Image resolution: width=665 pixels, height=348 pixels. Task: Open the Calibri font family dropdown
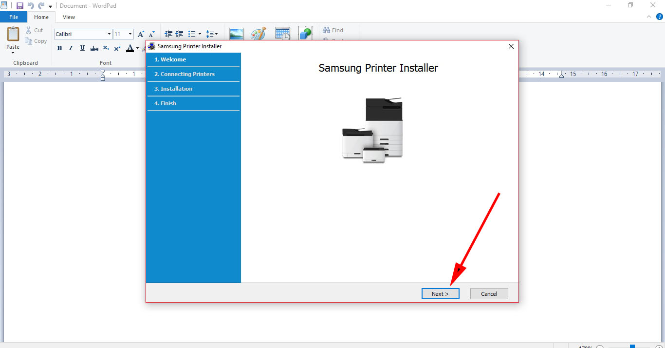tap(109, 34)
